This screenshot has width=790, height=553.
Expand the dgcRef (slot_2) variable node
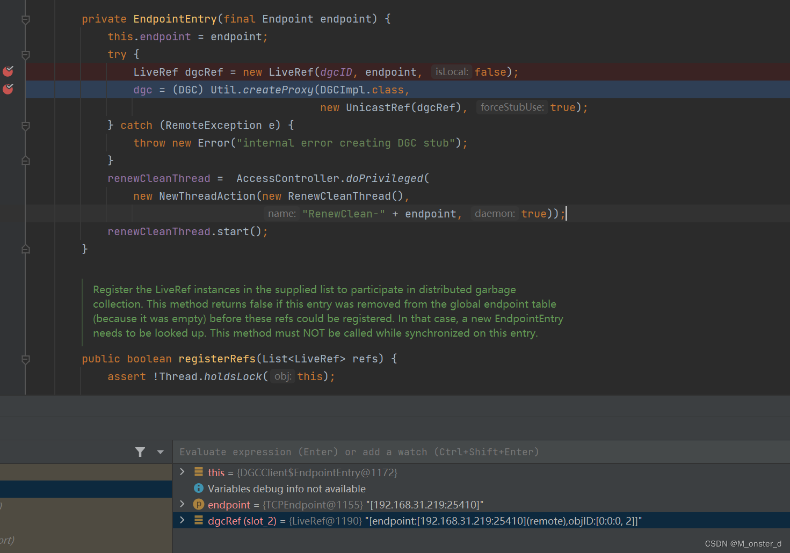182,520
